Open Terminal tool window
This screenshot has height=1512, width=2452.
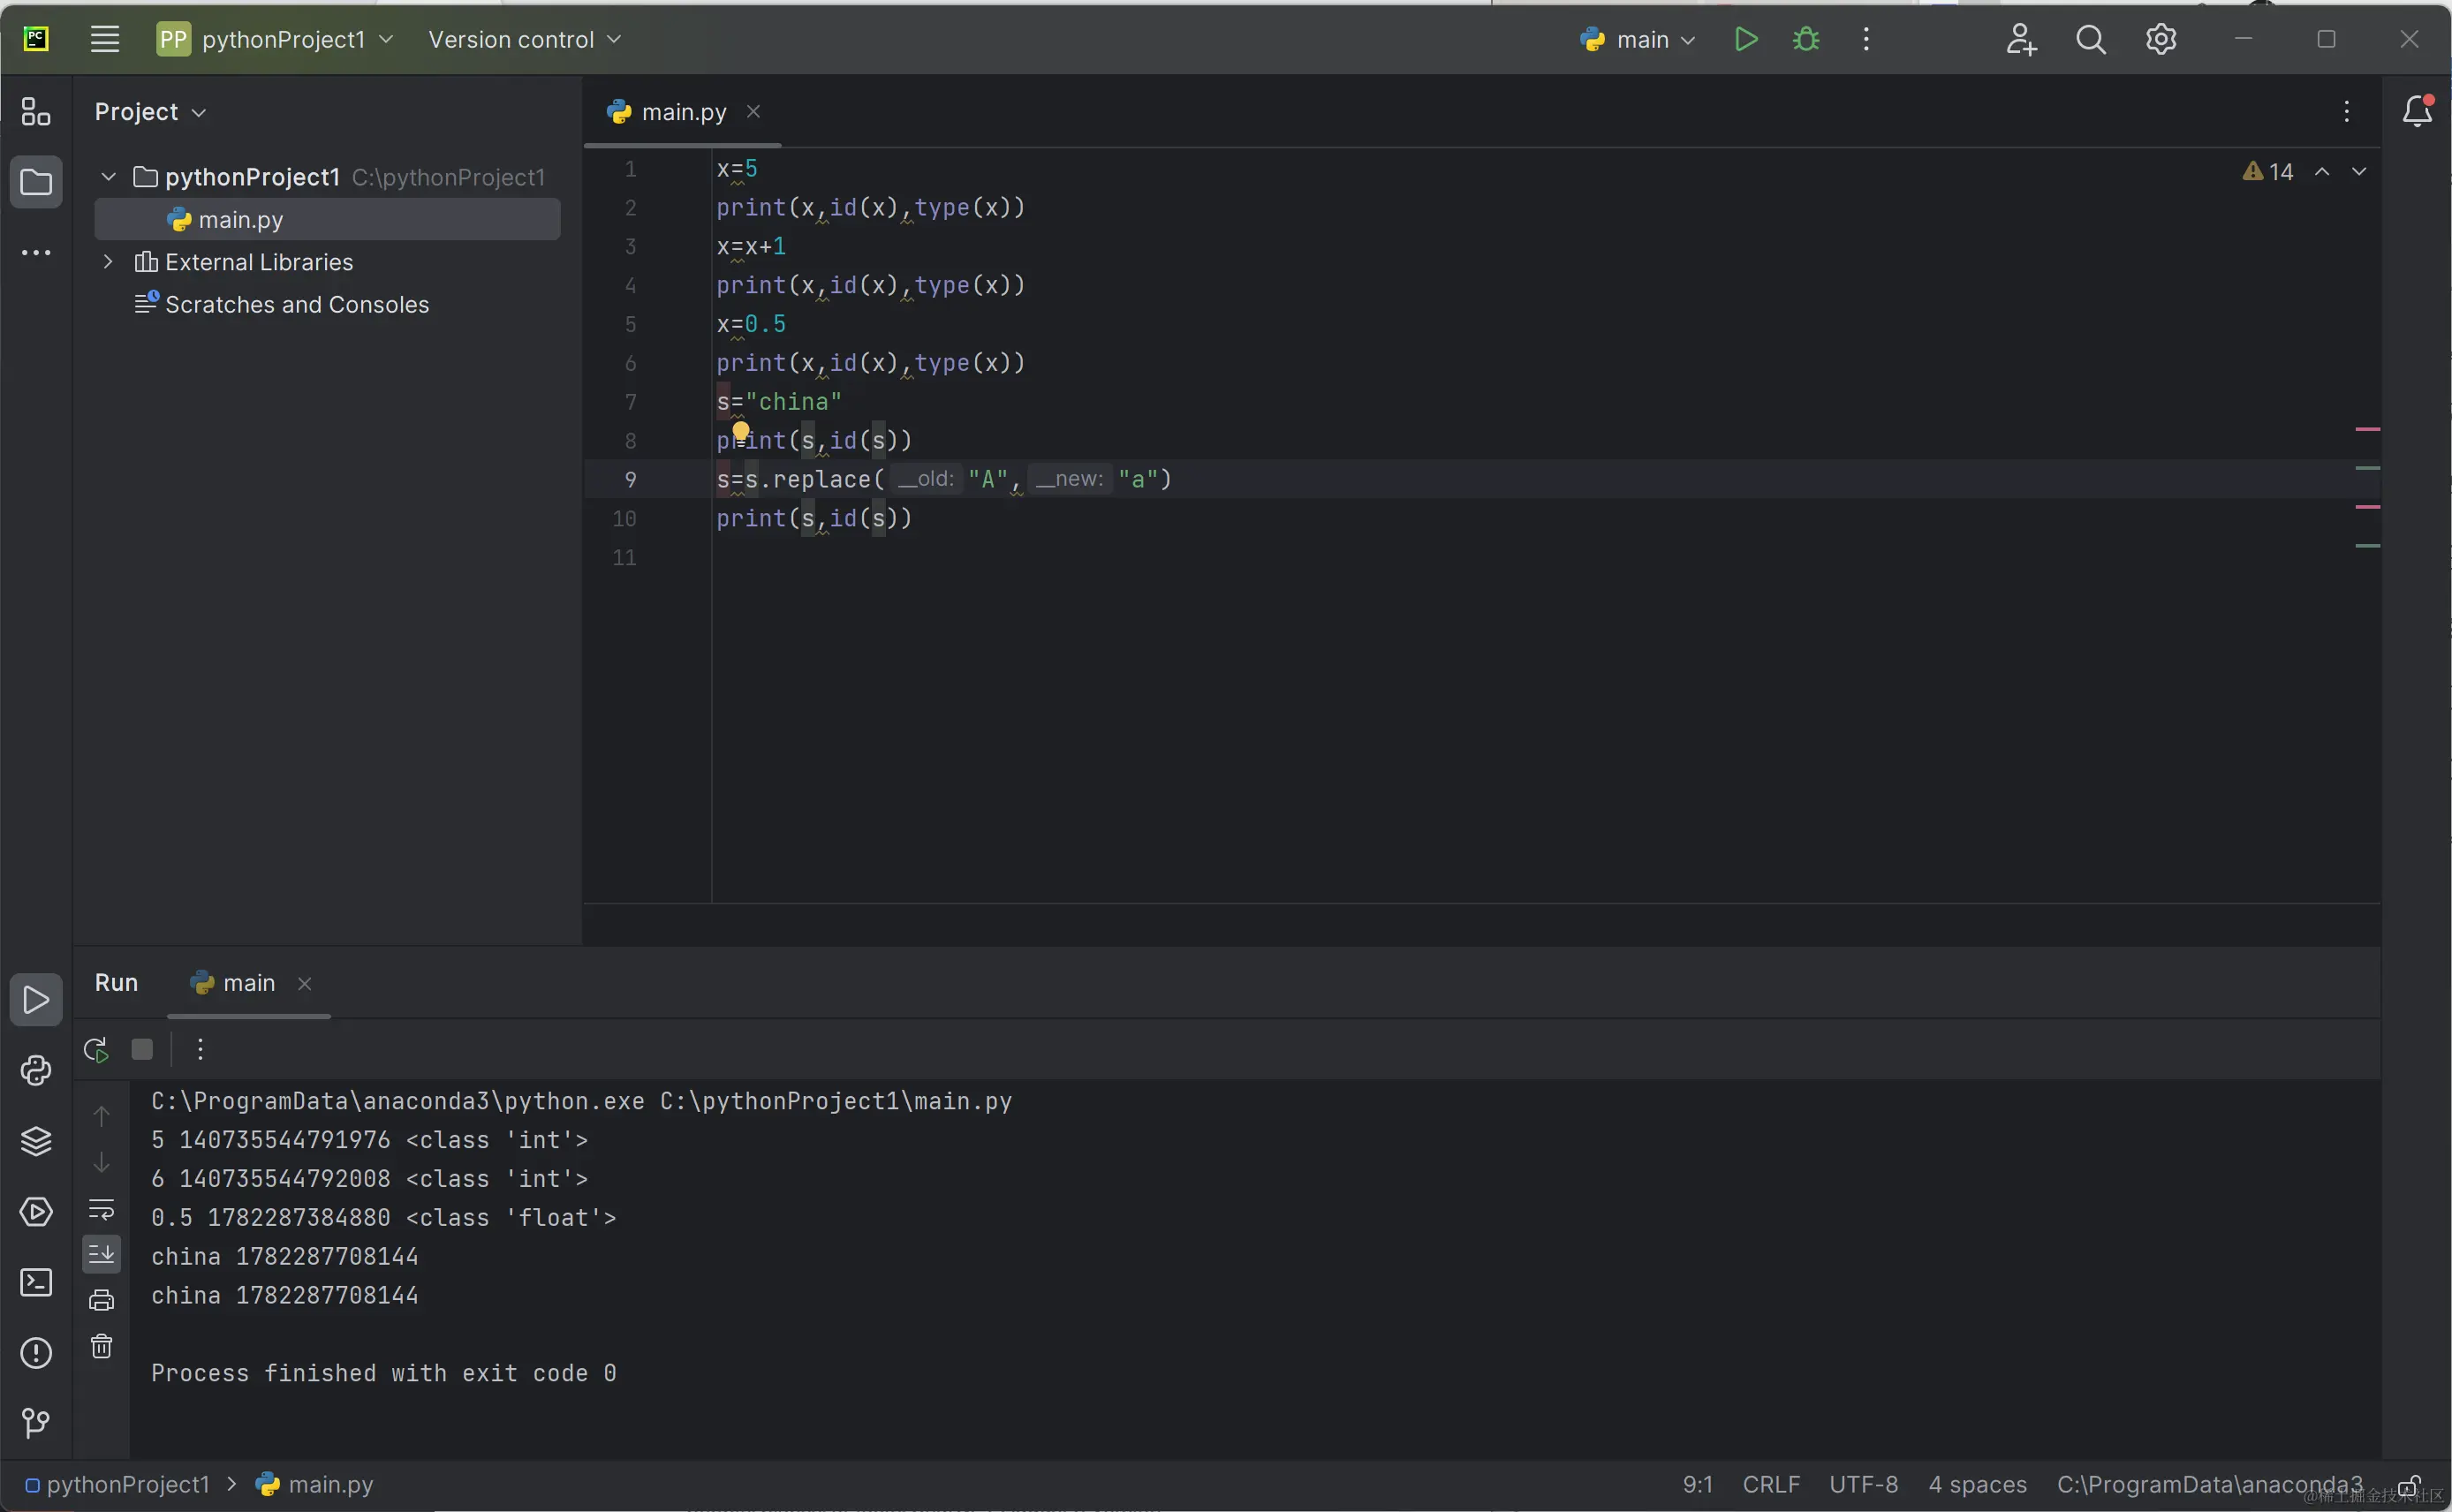pos(36,1282)
